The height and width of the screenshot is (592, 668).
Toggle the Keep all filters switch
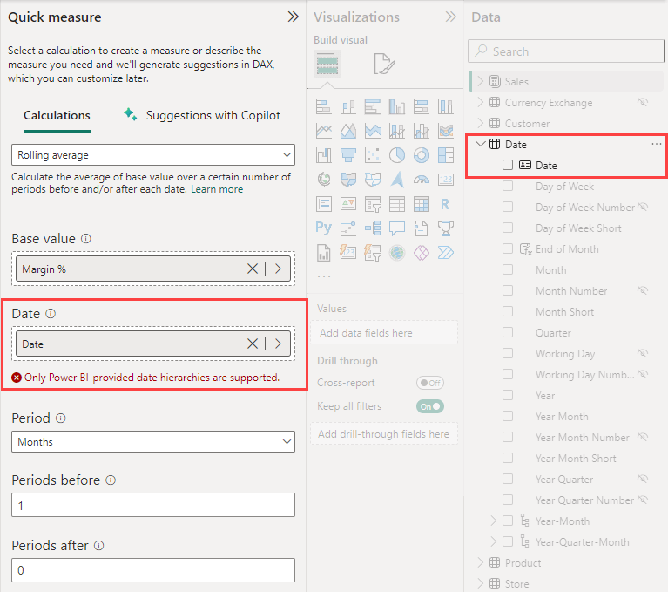coord(430,406)
